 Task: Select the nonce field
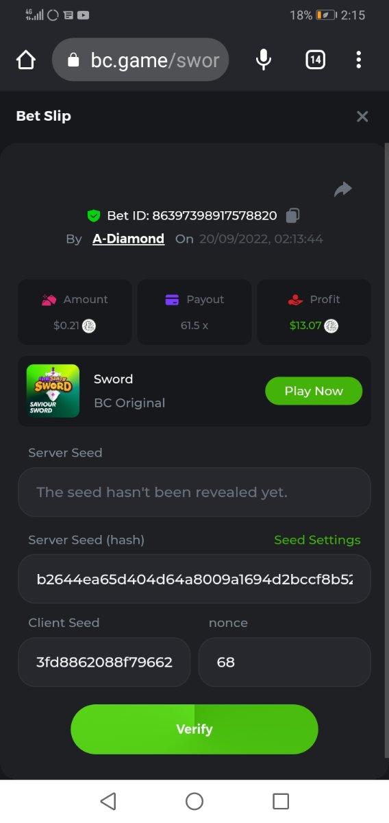click(285, 662)
